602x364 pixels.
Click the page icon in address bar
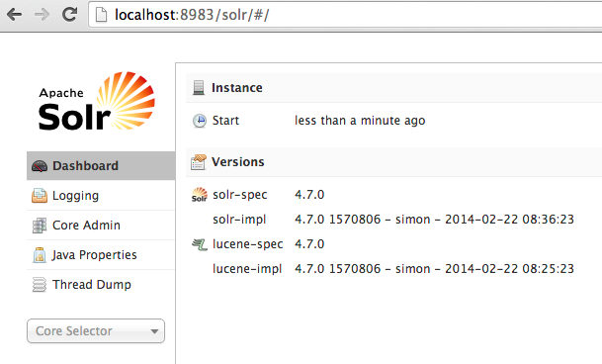point(102,15)
